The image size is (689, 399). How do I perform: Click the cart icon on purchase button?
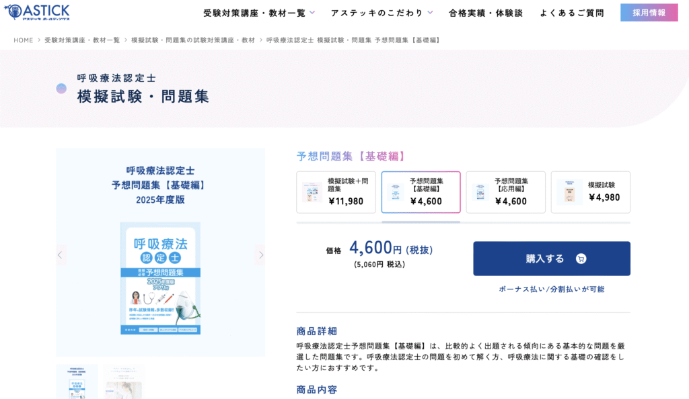click(x=581, y=259)
